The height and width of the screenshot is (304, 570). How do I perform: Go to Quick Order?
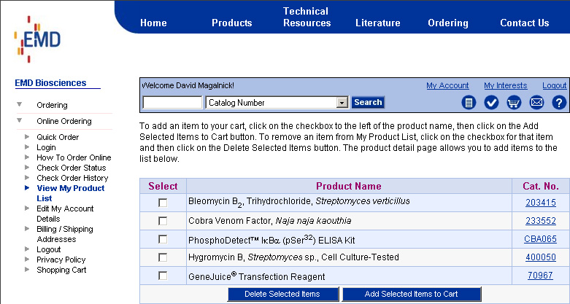click(58, 137)
